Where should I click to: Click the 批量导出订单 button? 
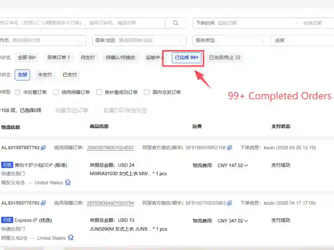point(72,110)
